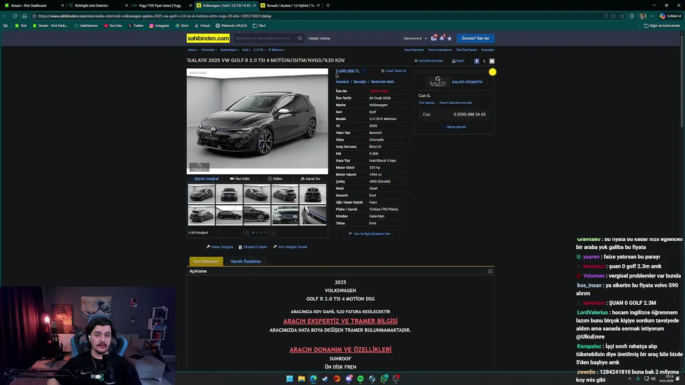Select Sanal Tur view
The image size is (685, 385).
point(310,179)
